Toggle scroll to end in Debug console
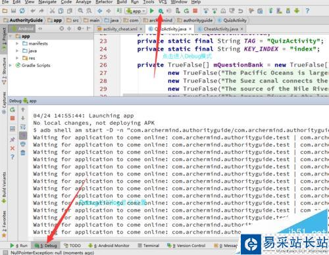This screenshot has width=329, height=255. [23, 135]
